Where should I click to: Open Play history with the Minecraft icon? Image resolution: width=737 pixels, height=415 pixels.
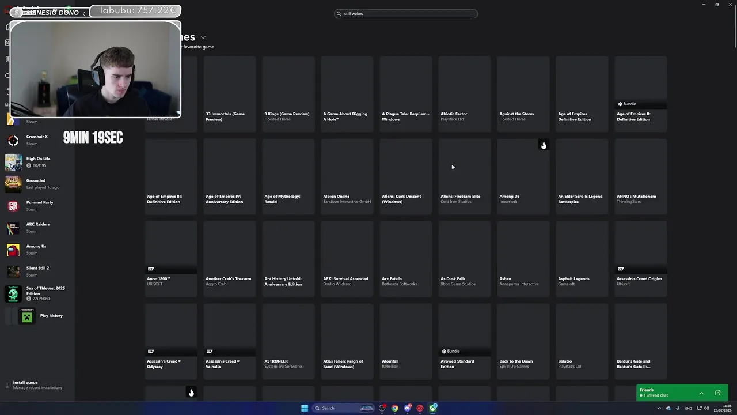pos(37,315)
